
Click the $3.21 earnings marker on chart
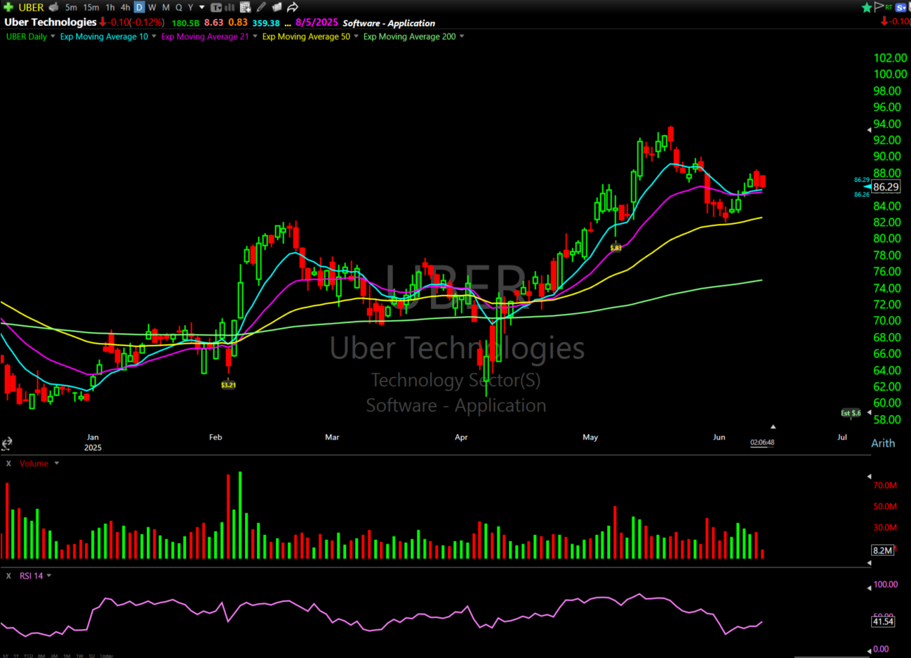point(228,385)
